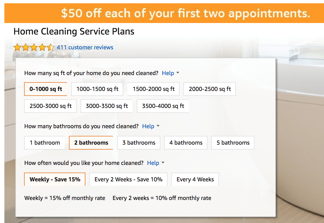This screenshot has width=324, height=223.
Task: Open the 411 customer reviews link
Action: [x=85, y=47]
